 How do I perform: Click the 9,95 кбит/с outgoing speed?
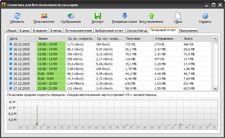pos(104,74)
